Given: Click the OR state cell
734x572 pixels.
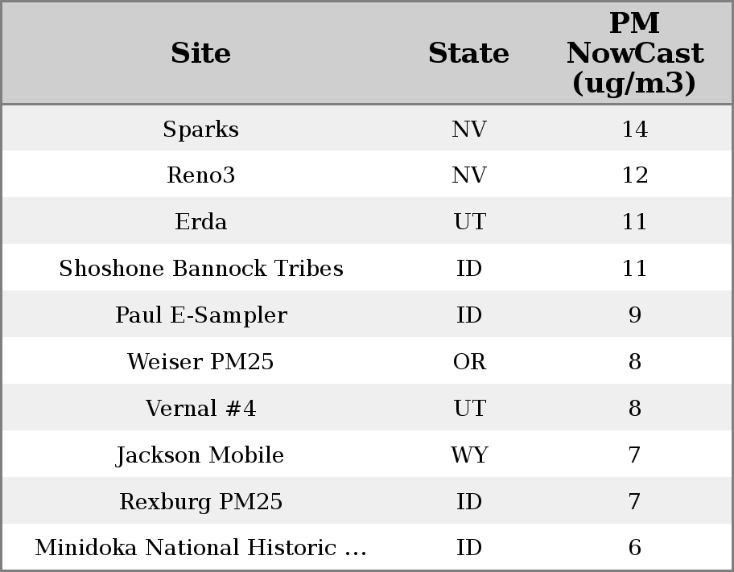Looking at the screenshot, I should click(x=468, y=362).
